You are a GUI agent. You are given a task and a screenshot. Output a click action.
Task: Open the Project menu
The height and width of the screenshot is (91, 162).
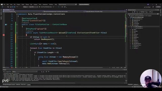18,5
